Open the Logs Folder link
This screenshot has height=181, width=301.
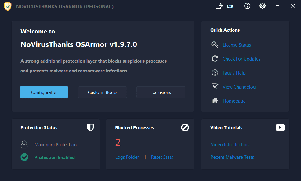(x=127, y=157)
